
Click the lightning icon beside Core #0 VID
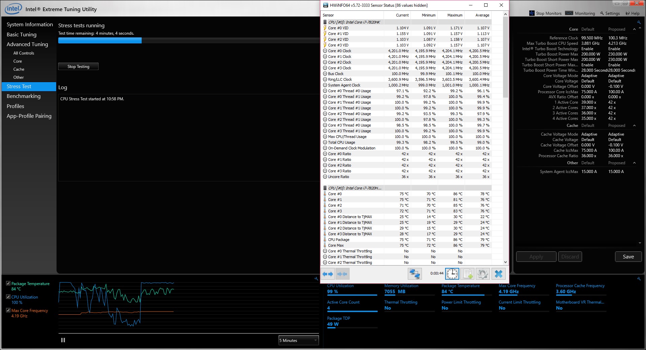tap(325, 28)
